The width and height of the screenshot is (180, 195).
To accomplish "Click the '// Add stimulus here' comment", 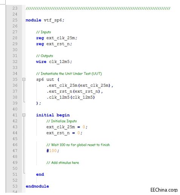I will tap(63, 163).
